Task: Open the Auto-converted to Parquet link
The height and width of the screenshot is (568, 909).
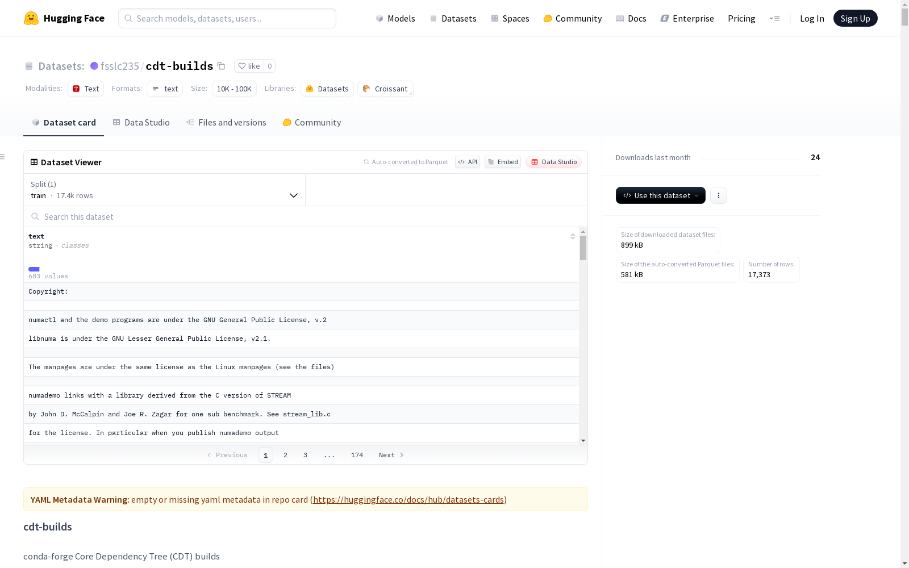Action: 410,162
